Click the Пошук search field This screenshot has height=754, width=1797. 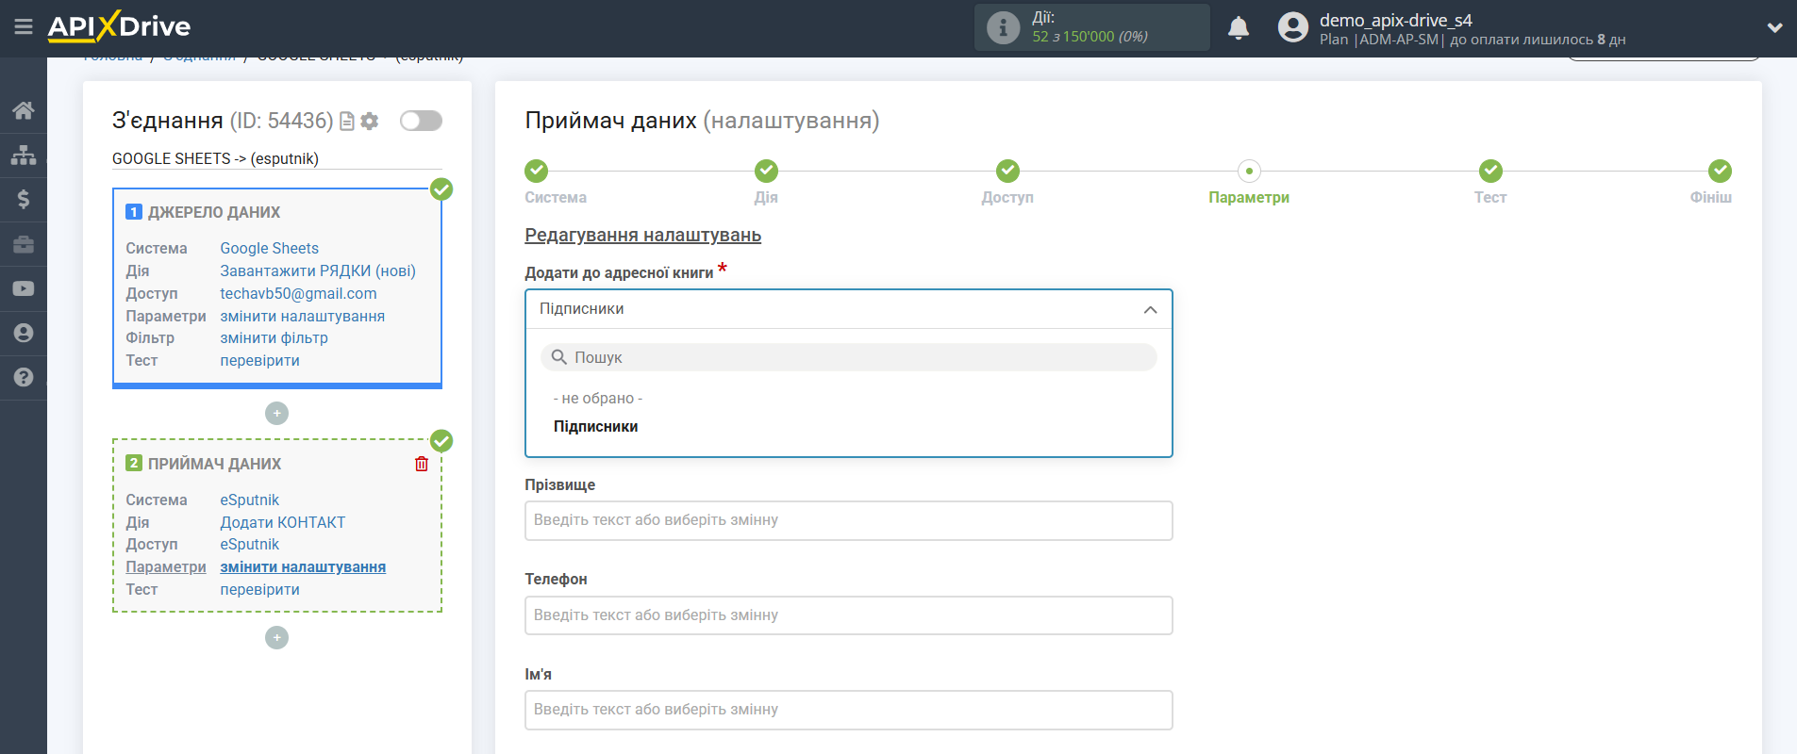pos(848,357)
